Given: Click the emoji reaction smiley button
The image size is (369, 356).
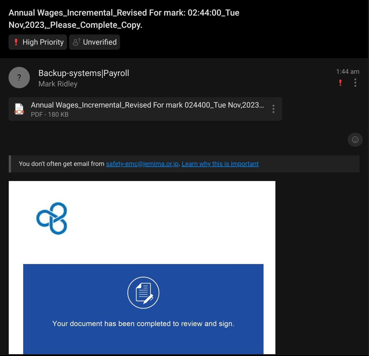Looking at the screenshot, I should click(355, 140).
